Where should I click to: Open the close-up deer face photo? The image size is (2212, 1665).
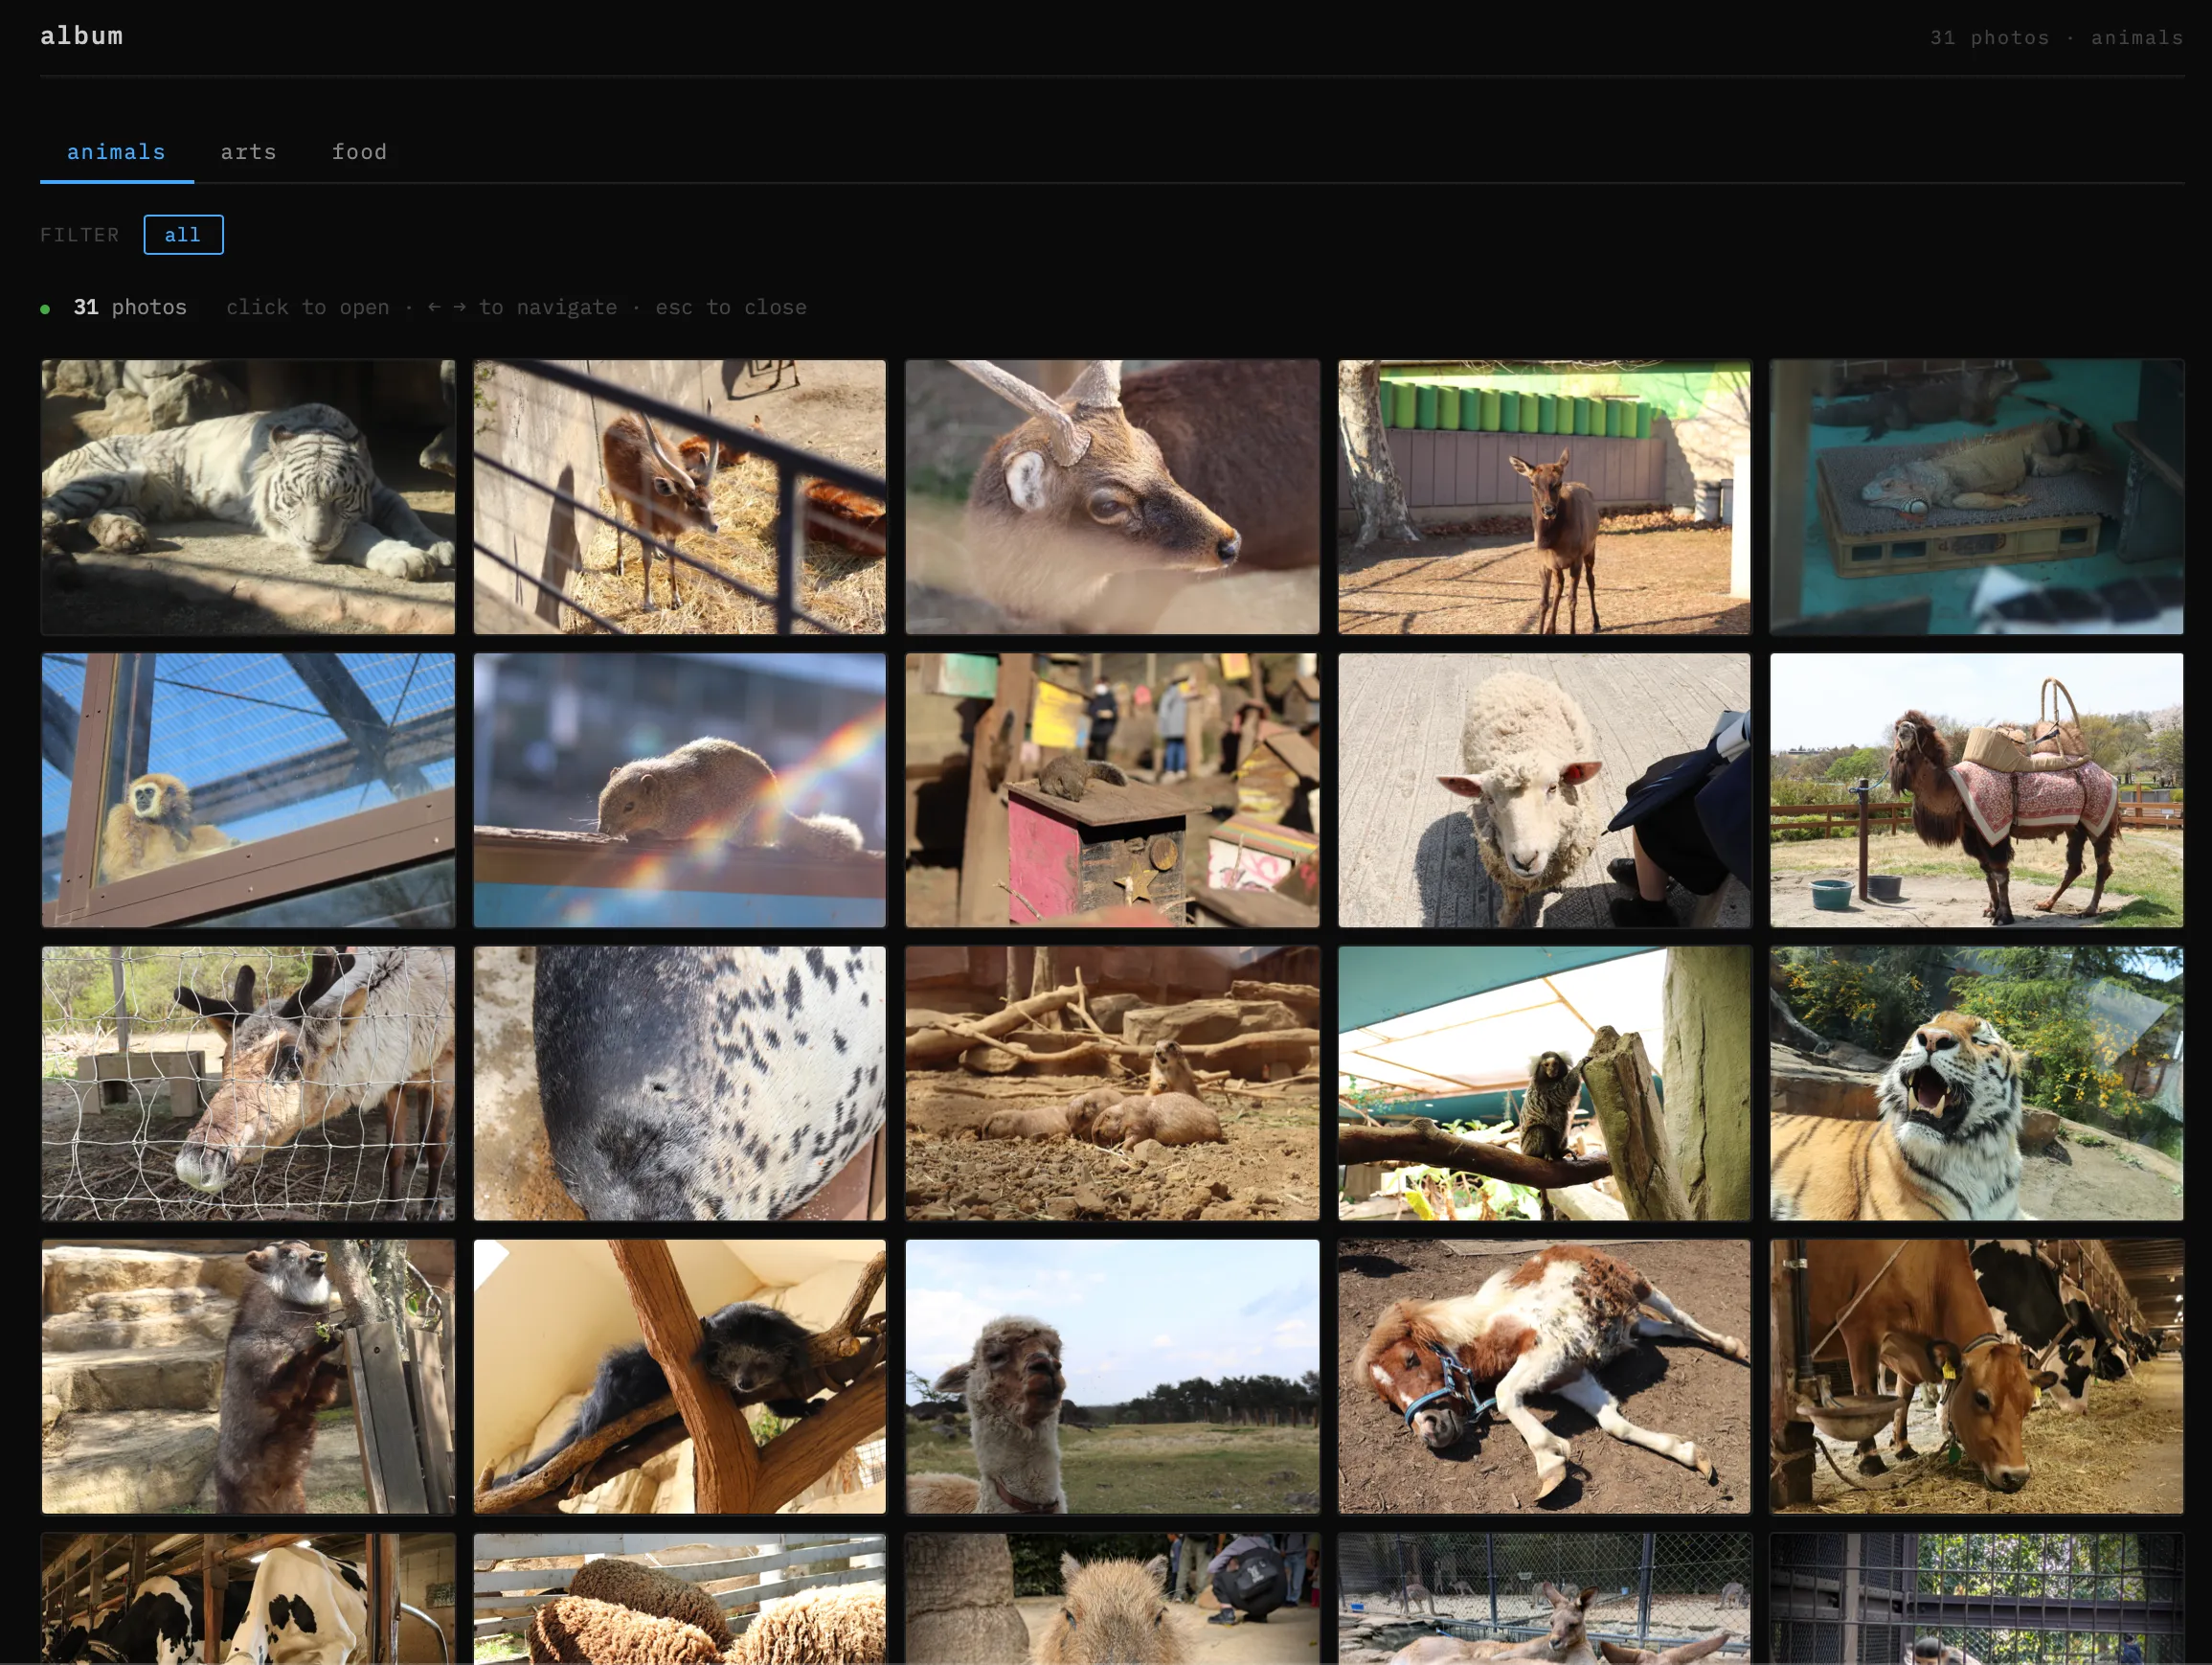click(1112, 497)
